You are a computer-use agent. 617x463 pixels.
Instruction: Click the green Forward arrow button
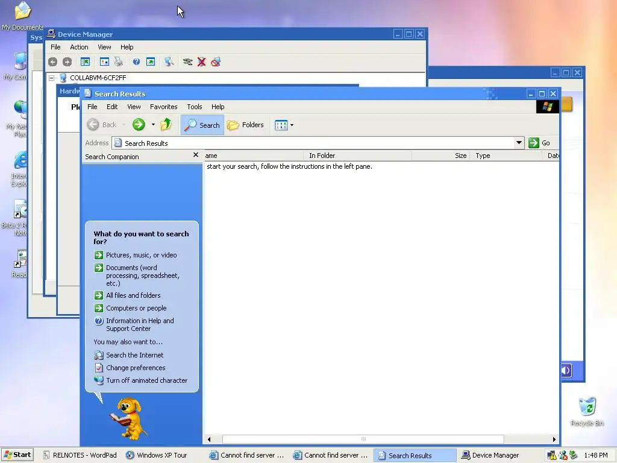(139, 125)
